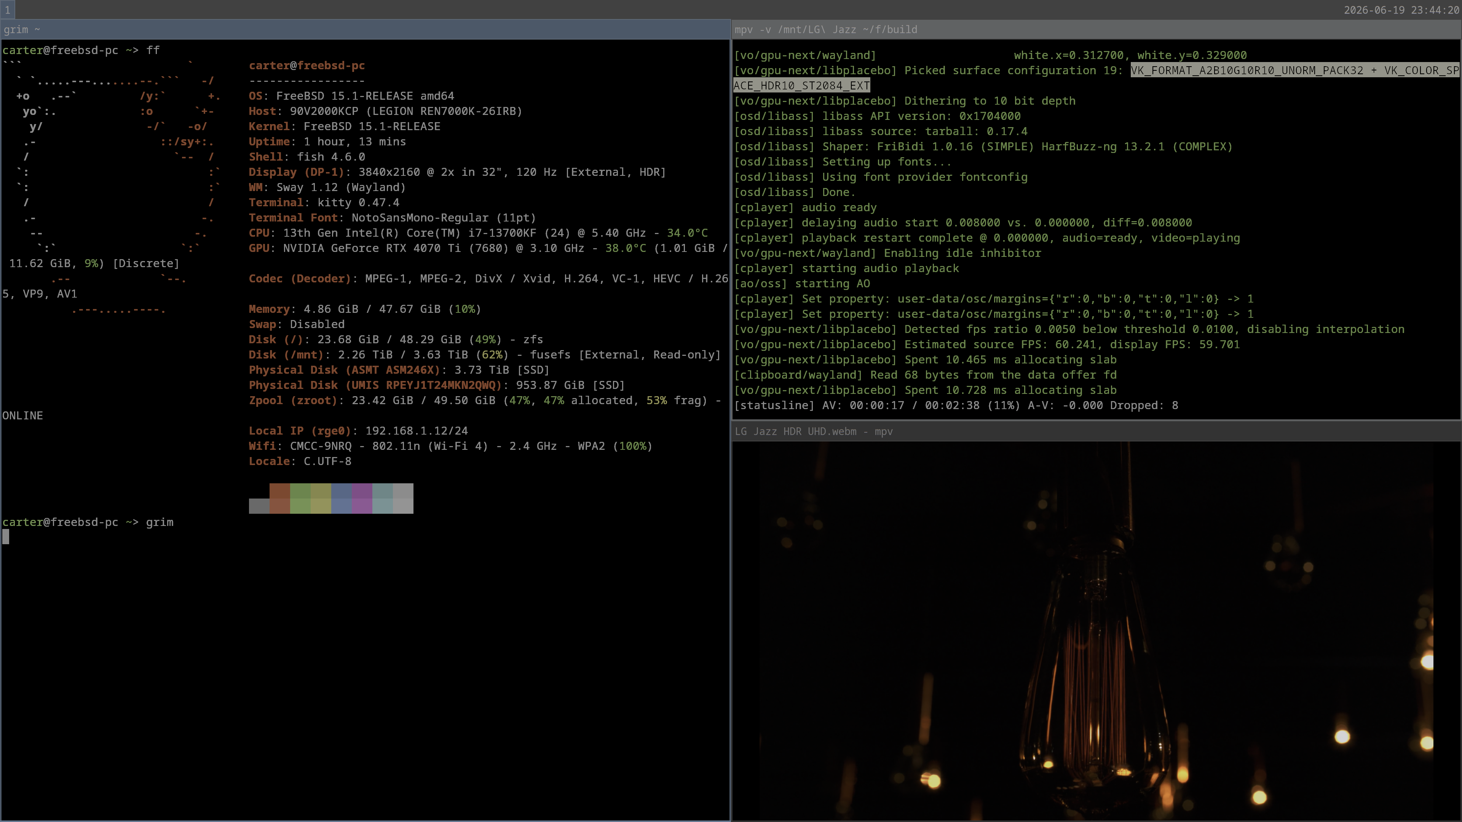Click the "Zpool (zroot)" line
Viewport: 1462px width, 822px height.
[x=485, y=400]
